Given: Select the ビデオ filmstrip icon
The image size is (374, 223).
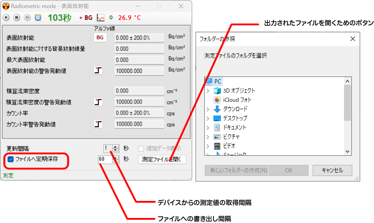Looking at the screenshot, I should 217,146.
